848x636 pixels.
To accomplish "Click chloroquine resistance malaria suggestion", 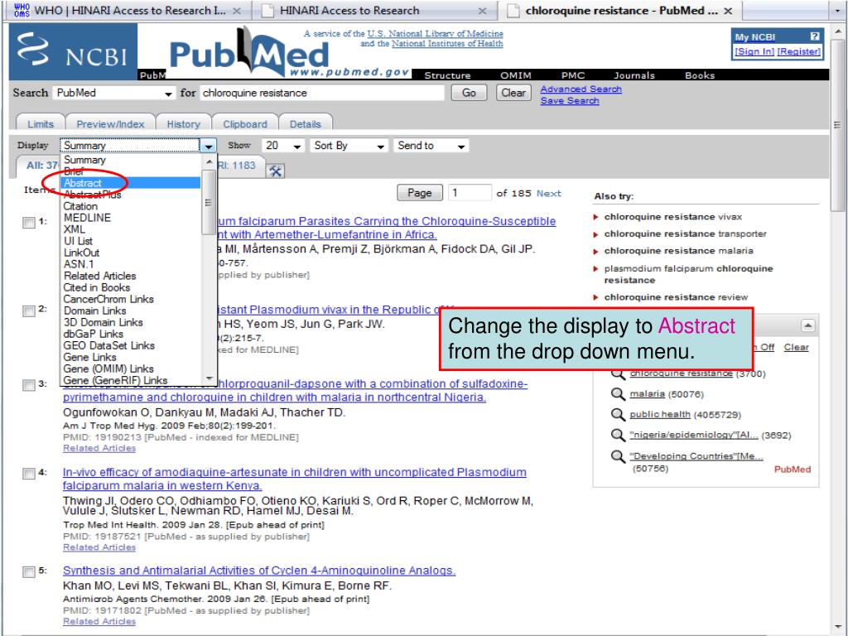I will coord(678,251).
